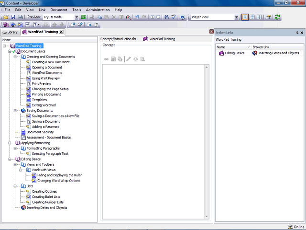Select Inserting Dates and Objects broken link entry
Screen dimensions: 306x230
click(278, 53)
